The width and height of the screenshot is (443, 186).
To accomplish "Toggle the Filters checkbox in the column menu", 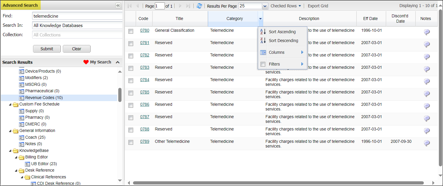I will click(x=263, y=64).
